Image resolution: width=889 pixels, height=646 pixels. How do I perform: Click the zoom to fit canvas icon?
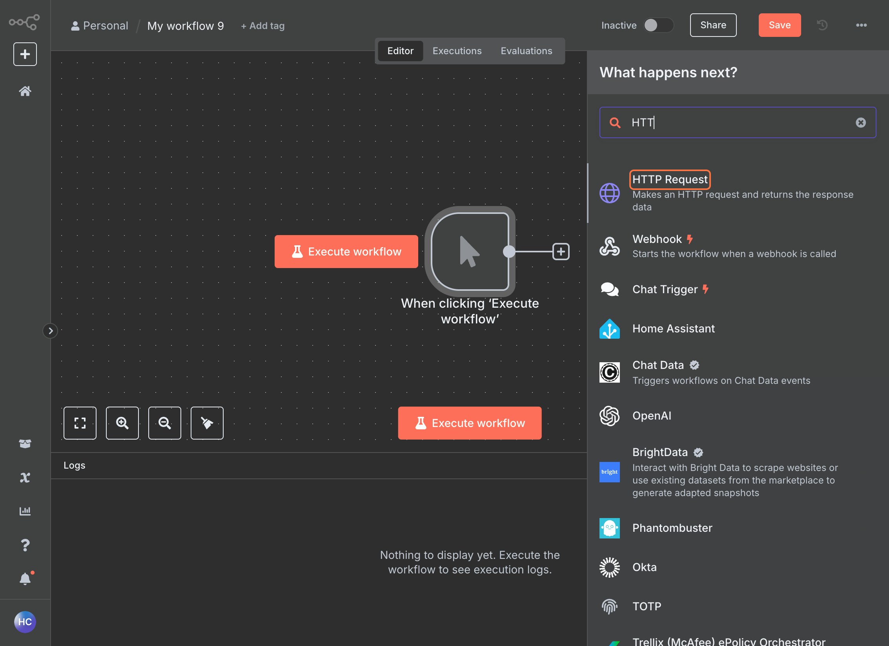point(80,423)
